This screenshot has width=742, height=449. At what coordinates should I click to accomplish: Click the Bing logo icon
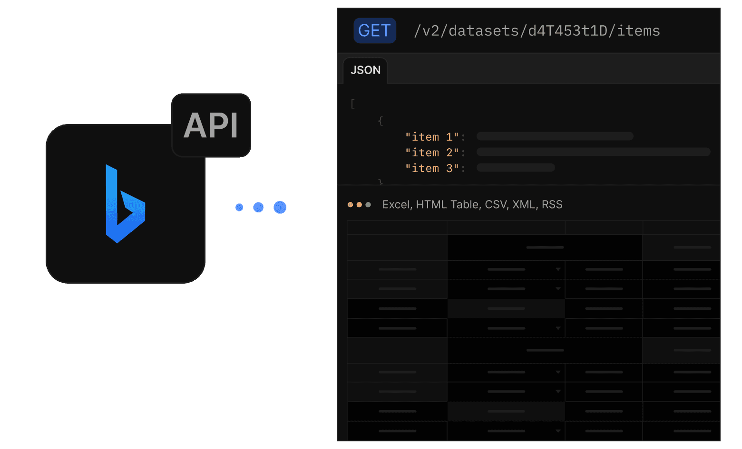(125, 204)
